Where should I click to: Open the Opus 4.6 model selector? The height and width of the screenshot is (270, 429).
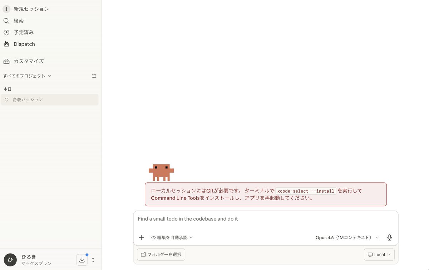click(347, 237)
